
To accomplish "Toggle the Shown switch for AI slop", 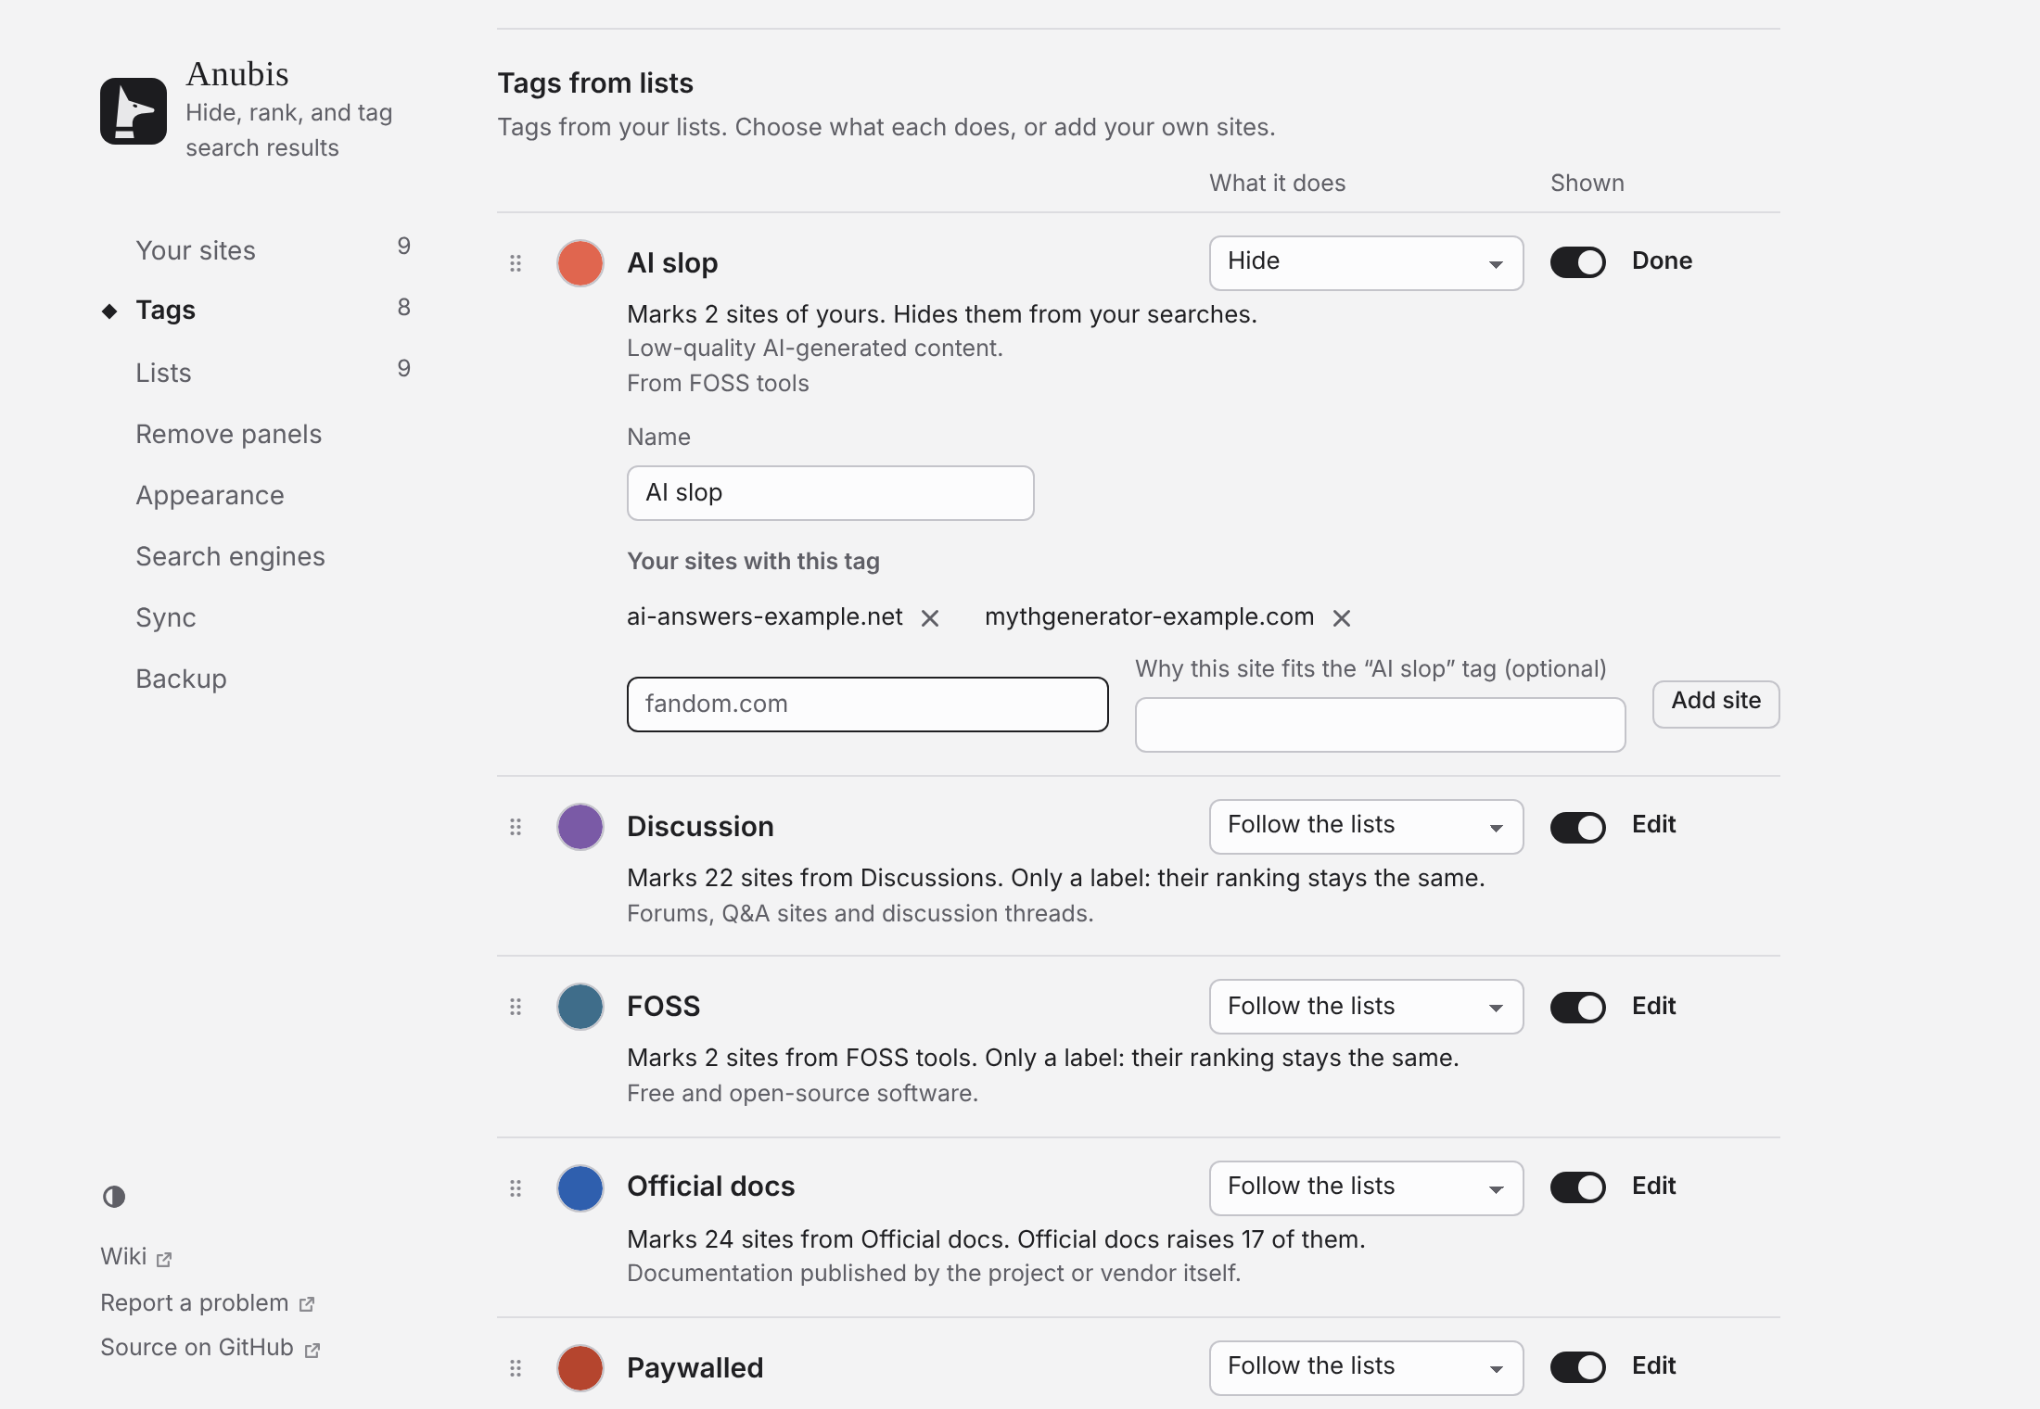I will (x=1578, y=262).
